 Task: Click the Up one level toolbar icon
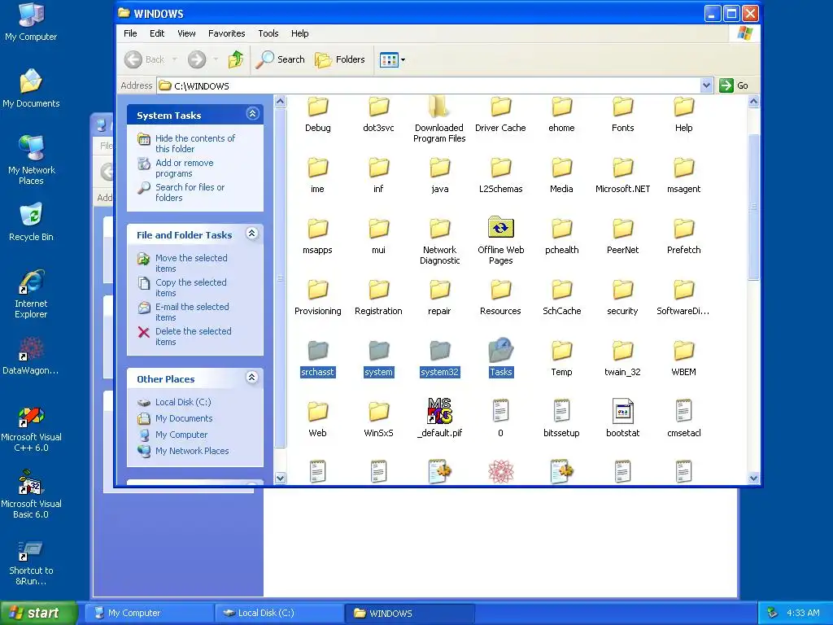pyautogui.click(x=236, y=59)
